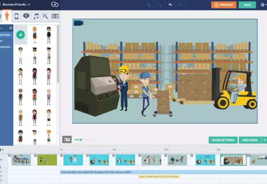The image size is (267, 184).
Task: Select the Text speech-bubble tab icon
Action: pyautogui.click(x=26, y=16)
